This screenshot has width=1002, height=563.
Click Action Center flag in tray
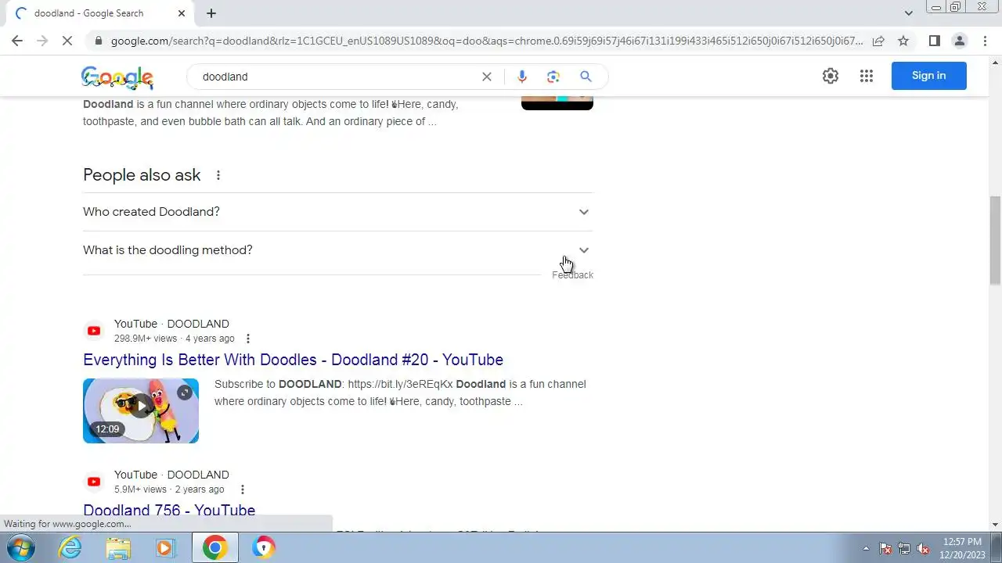click(885, 548)
